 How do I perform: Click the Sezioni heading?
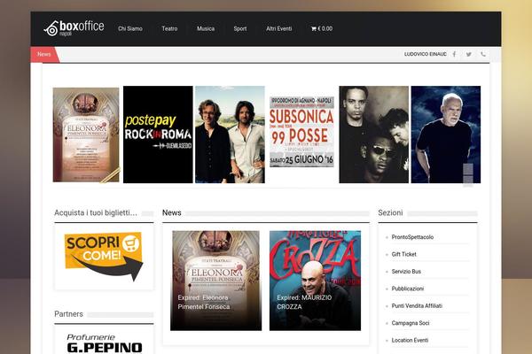(390, 213)
